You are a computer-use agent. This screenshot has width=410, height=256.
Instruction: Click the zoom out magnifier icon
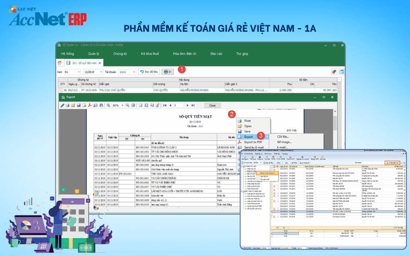click(127, 105)
